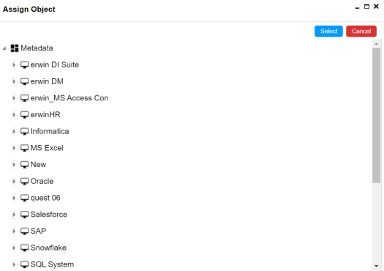Screen dimensions: 384x271
Task: Expand the erwin DM node arrow
Action: point(14,81)
